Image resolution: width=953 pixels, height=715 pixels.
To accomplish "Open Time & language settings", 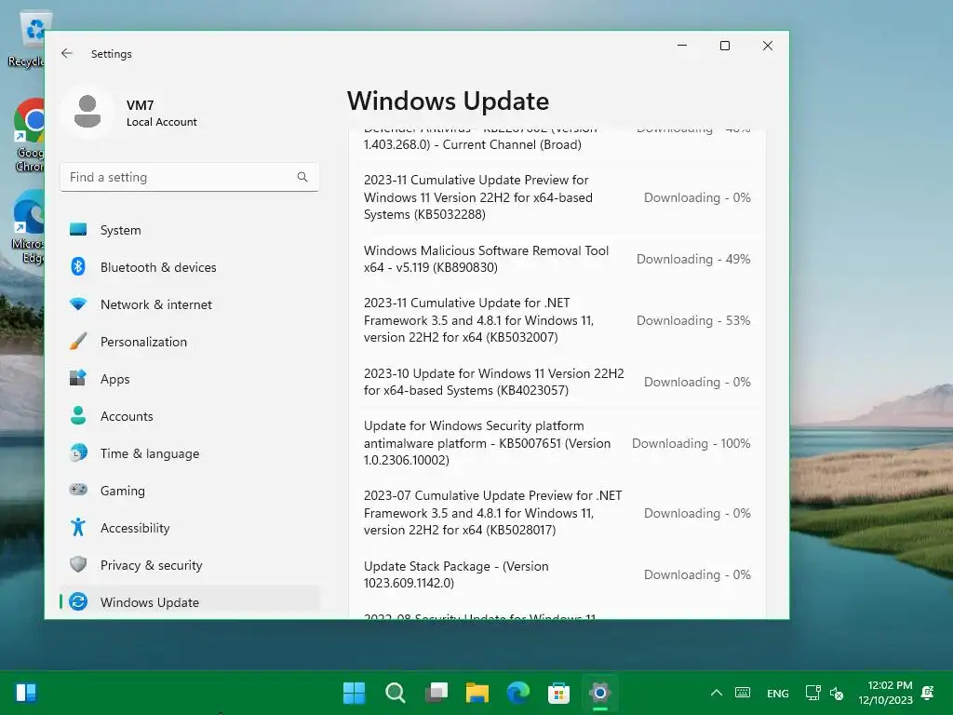I will click(x=189, y=453).
